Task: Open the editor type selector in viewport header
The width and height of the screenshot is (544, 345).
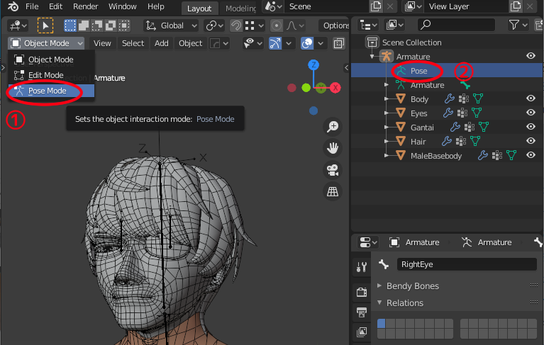Action: point(18,26)
